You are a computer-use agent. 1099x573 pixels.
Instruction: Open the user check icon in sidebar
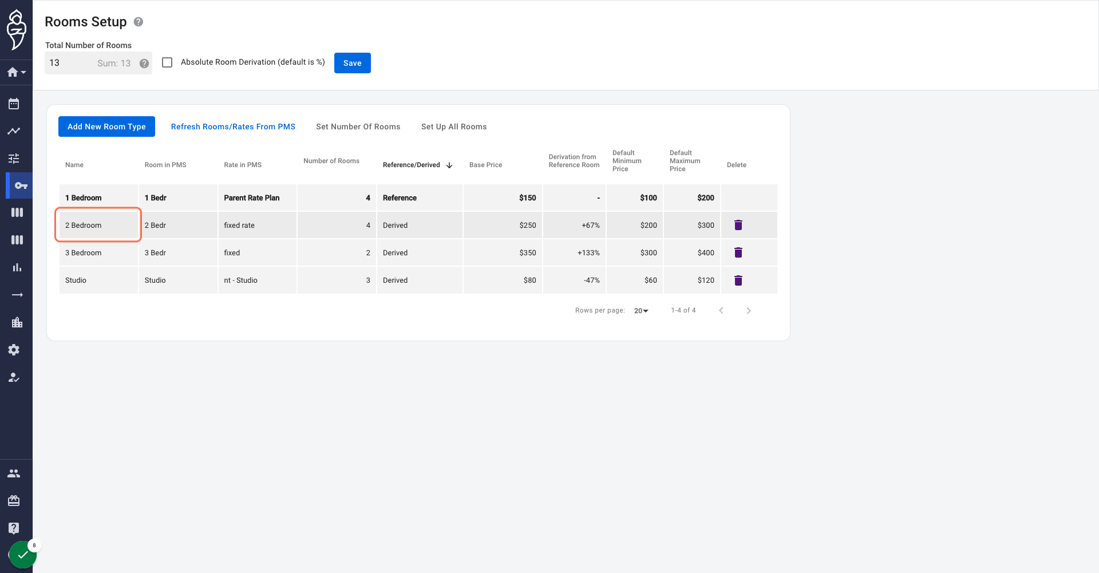[x=14, y=377]
